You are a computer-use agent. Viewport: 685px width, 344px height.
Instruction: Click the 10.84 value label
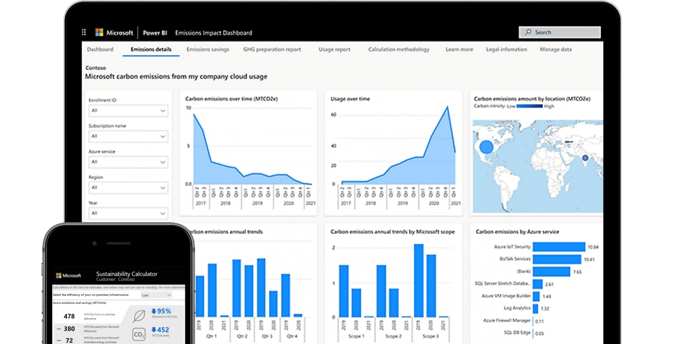(x=593, y=247)
